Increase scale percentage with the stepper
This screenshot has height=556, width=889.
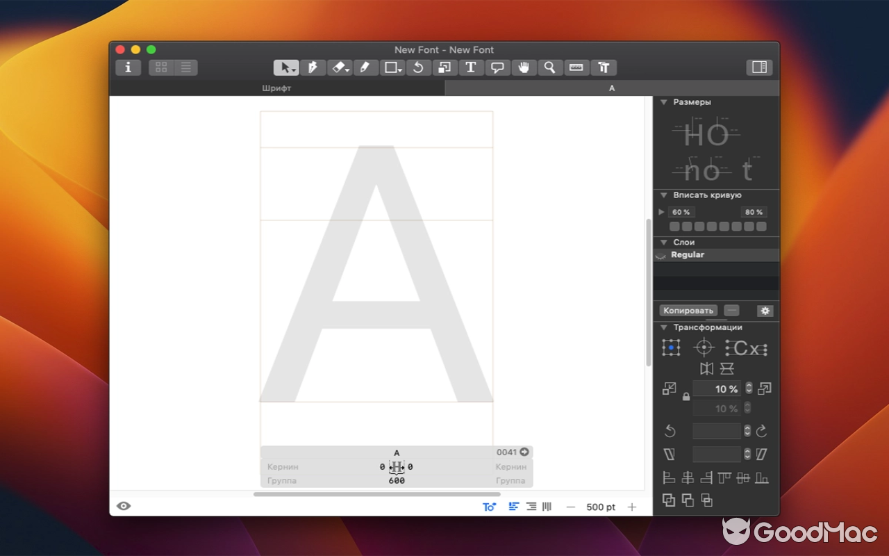[749, 384]
